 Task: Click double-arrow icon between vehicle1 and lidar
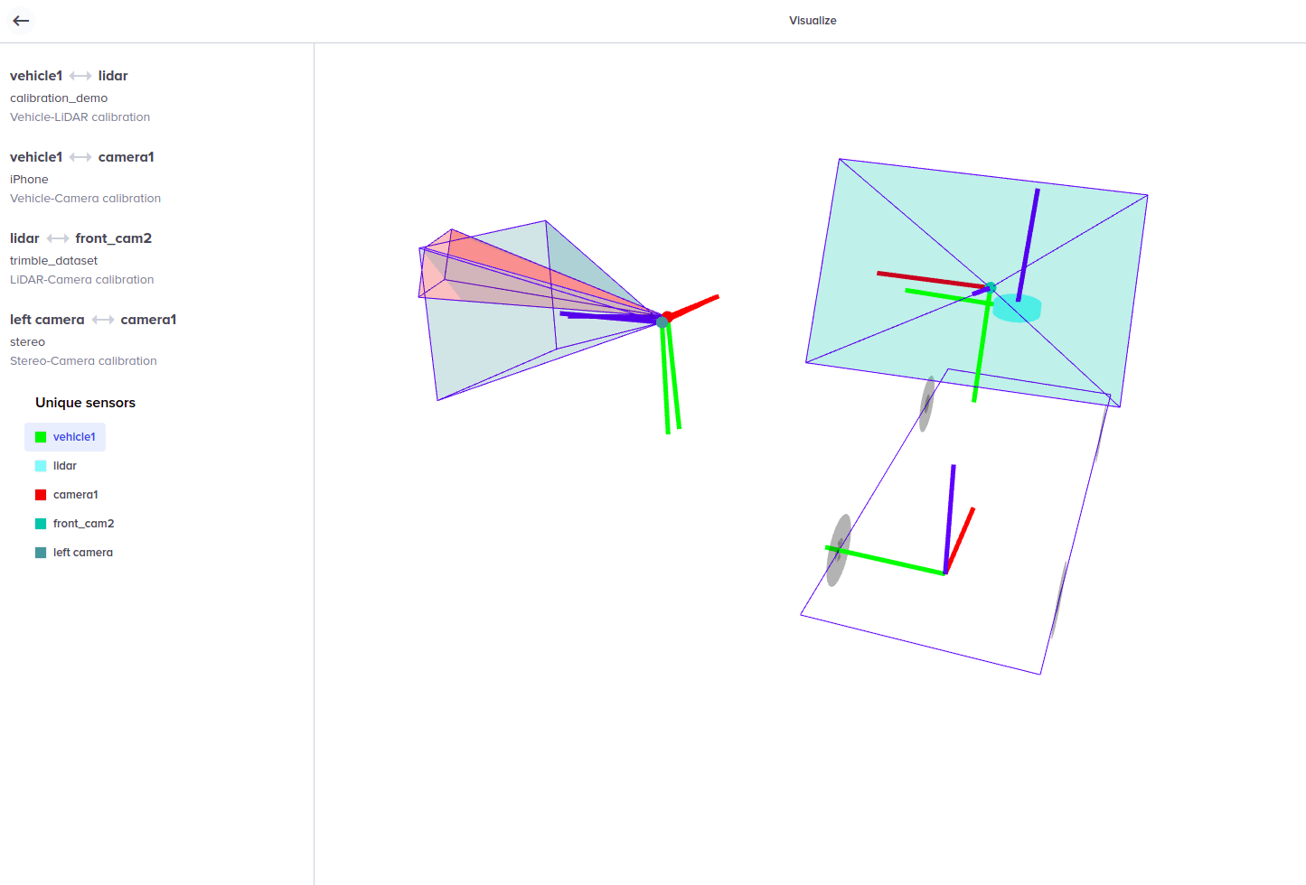[x=80, y=76]
